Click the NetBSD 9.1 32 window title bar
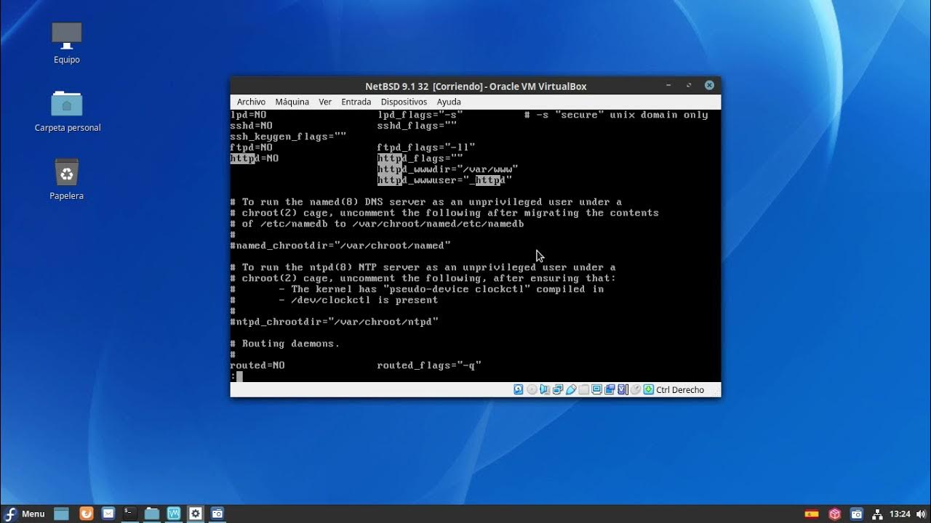931x523 pixels. (476, 86)
